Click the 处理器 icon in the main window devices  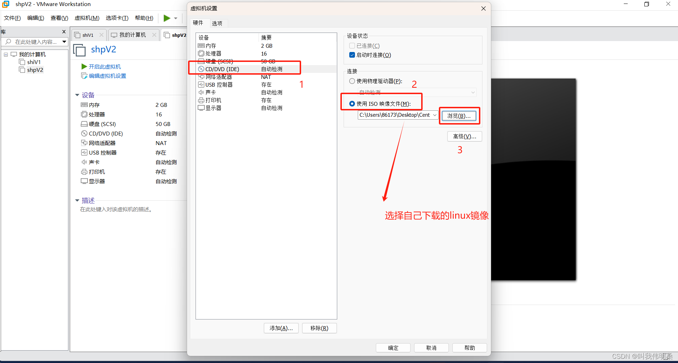point(84,114)
